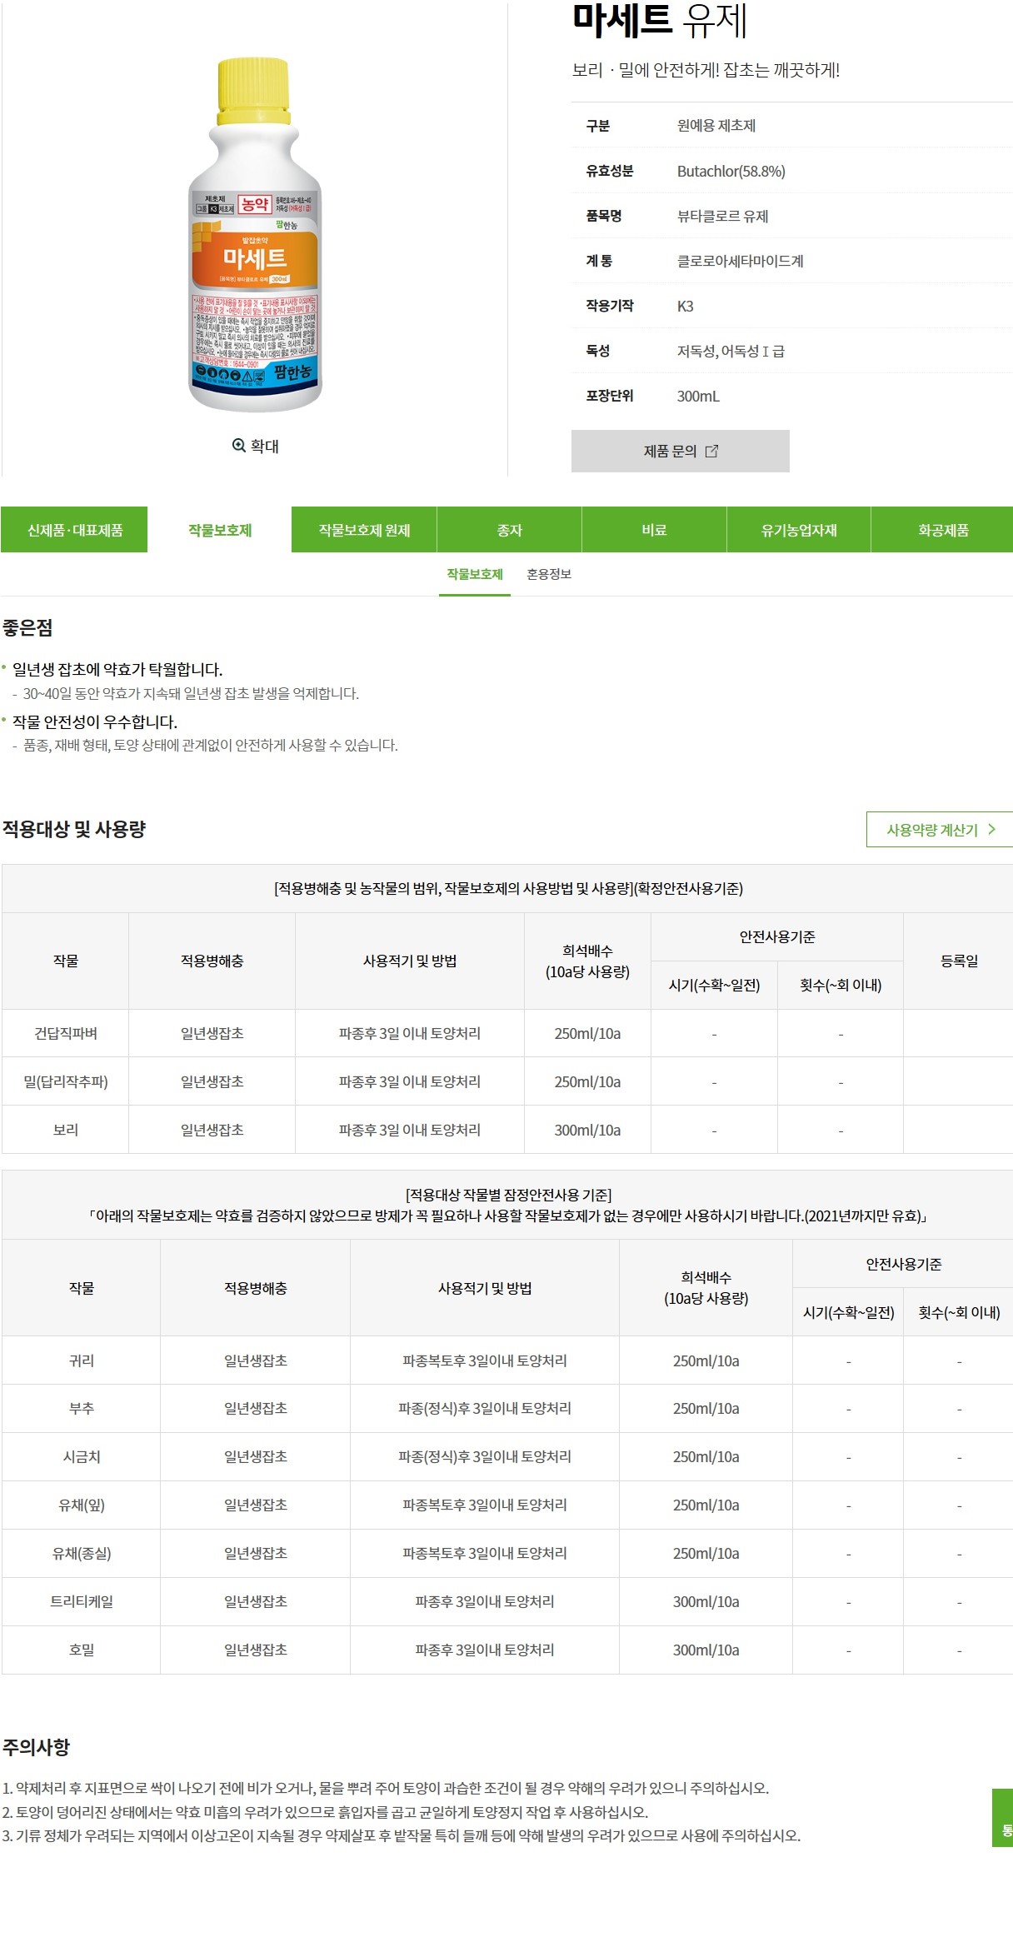This screenshot has width=1013, height=1952.
Task: Select the 신제품·대표제품 tab
Action: [75, 530]
